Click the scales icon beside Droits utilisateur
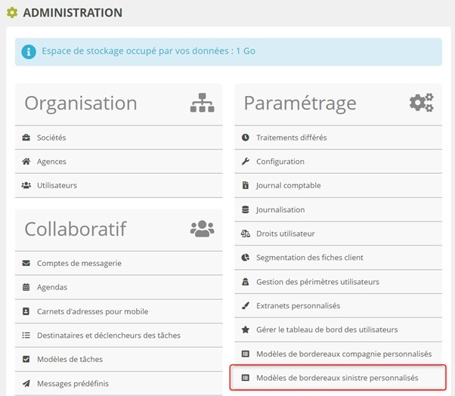This screenshot has height=396, width=455. 245,234
